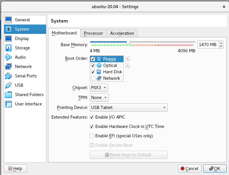Select the Serial Ports icon

(9, 76)
